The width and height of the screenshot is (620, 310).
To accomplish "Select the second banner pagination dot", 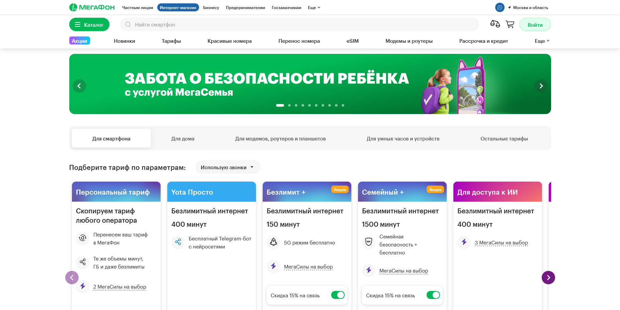I will pyautogui.click(x=289, y=105).
